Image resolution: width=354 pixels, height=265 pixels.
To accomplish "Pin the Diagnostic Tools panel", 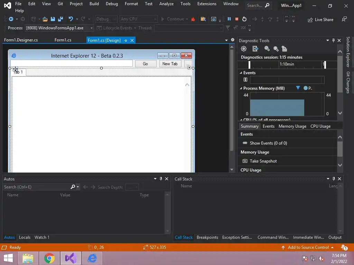I will 333,40.
